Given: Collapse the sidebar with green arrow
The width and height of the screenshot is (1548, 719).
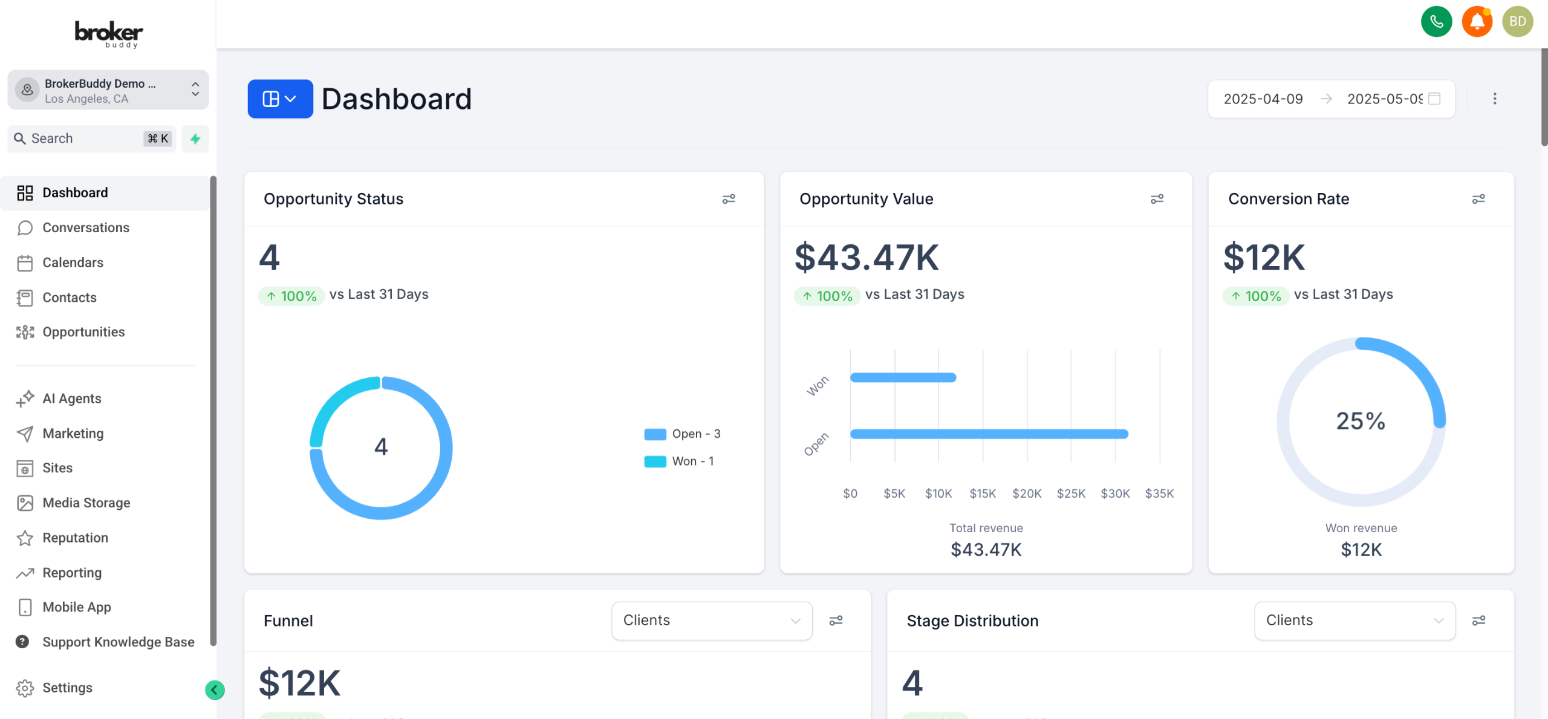Looking at the screenshot, I should coord(215,689).
